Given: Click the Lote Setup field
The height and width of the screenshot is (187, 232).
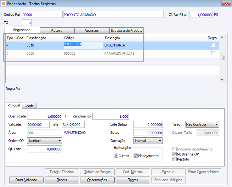Looking at the screenshot, I should pyautogui.click(x=148, y=125).
